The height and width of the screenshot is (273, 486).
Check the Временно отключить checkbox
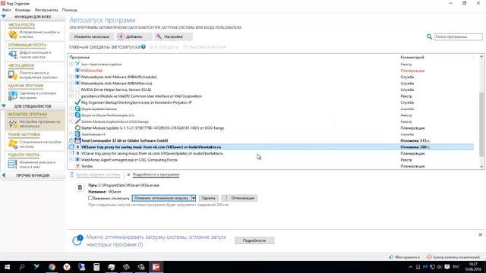(x=90, y=198)
